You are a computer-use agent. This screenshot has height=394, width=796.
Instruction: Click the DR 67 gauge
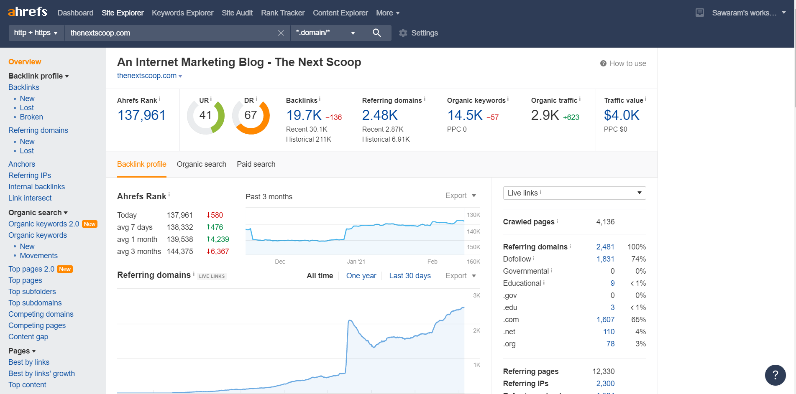pyautogui.click(x=251, y=115)
